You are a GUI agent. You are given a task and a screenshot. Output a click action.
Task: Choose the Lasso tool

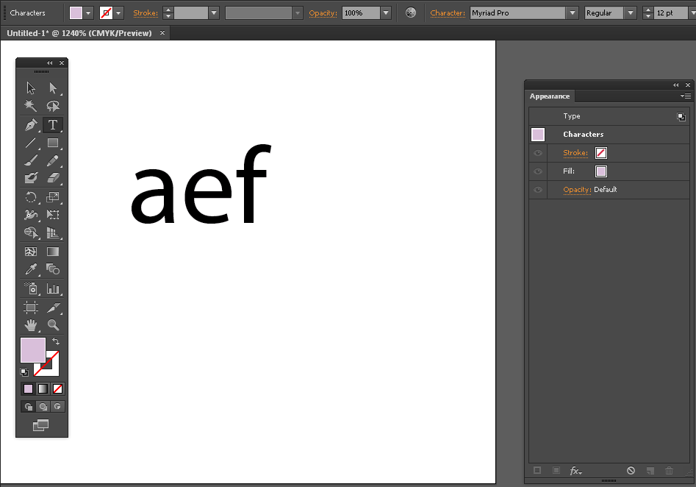[53, 107]
